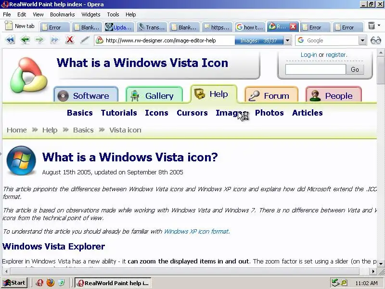Image resolution: width=385 pixels, height=289 pixels.
Task: Click RealWorld Paint help taskbar button
Action: [113, 283]
